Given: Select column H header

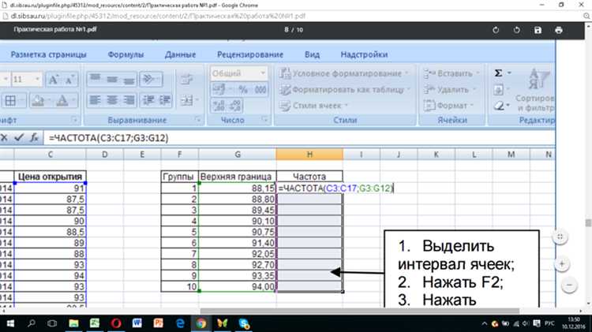Looking at the screenshot, I should [x=309, y=154].
